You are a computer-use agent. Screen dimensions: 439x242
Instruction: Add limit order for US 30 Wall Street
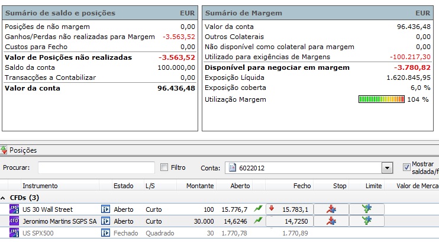(x=366, y=209)
